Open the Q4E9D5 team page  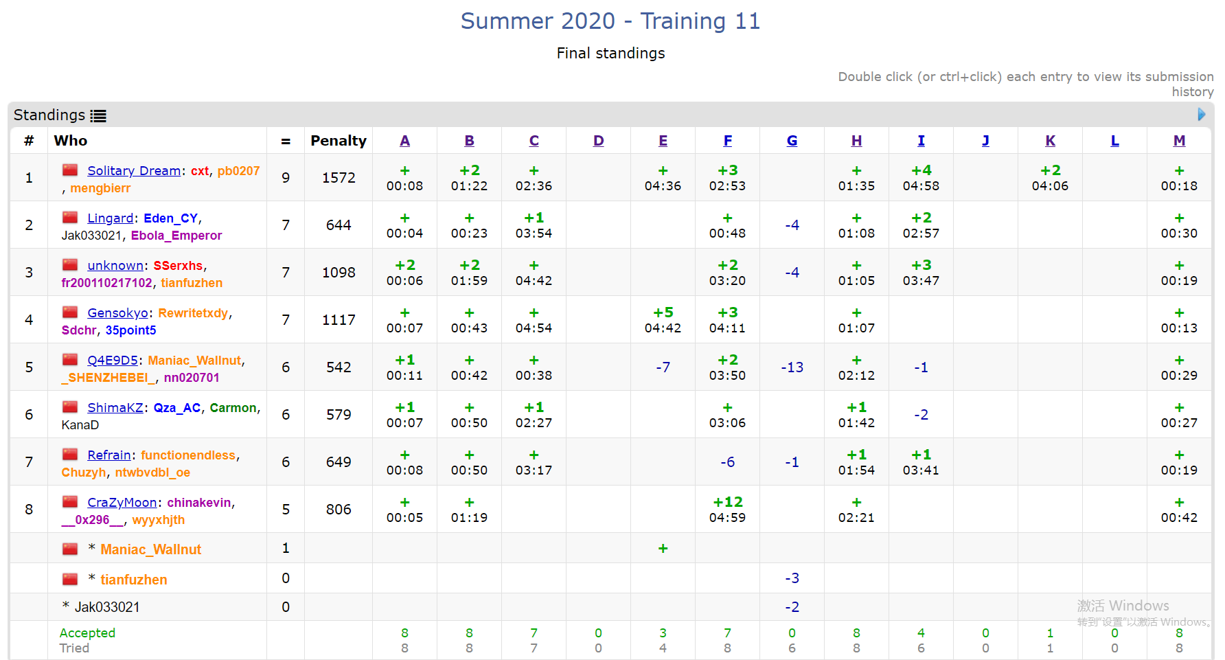click(113, 360)
